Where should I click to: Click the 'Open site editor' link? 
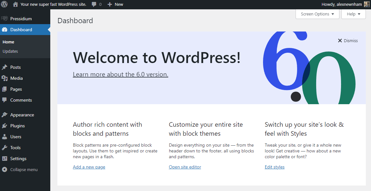tap(185, 167)
